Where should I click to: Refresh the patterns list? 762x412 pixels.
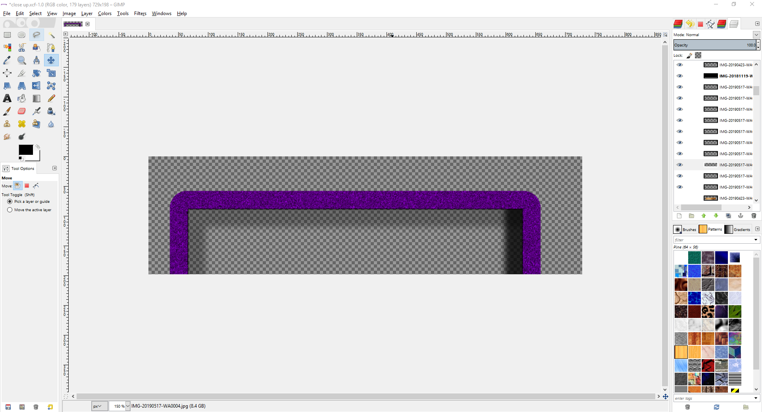click(x=716, y=407)
